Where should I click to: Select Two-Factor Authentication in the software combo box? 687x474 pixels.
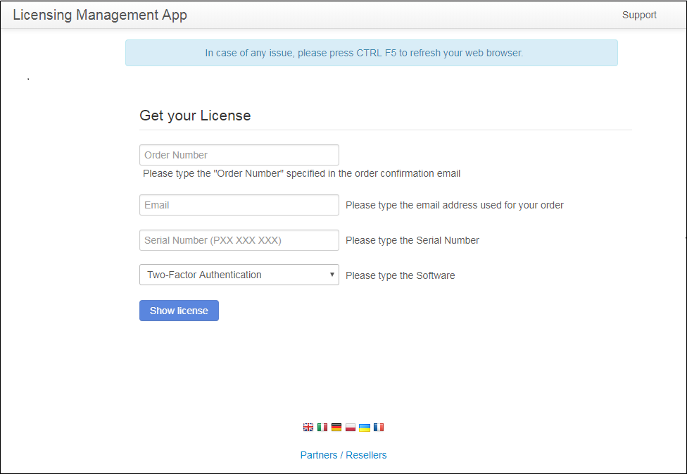[239, 275]
